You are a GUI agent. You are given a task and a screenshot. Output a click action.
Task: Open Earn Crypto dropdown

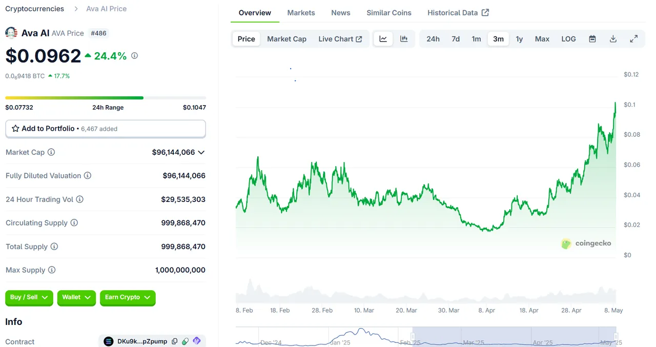128,297
